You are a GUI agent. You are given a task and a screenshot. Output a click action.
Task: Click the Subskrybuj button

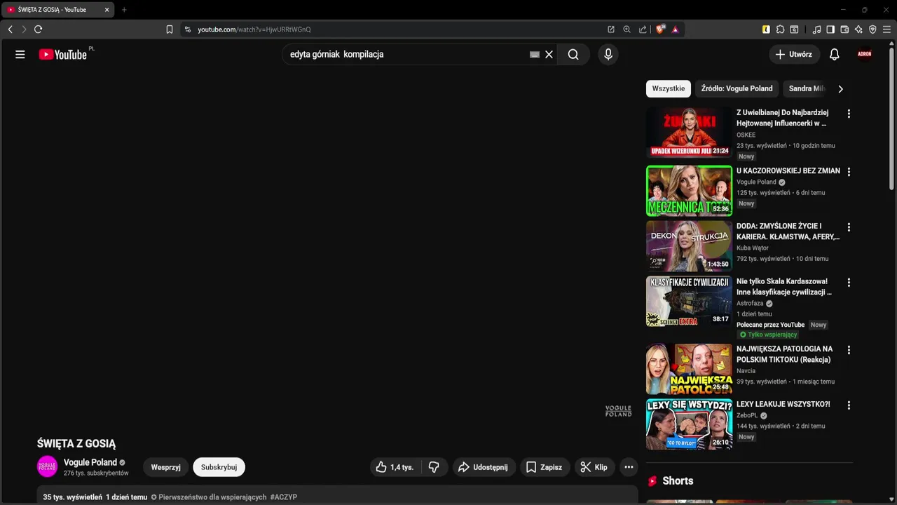click(x=219, y=467)
